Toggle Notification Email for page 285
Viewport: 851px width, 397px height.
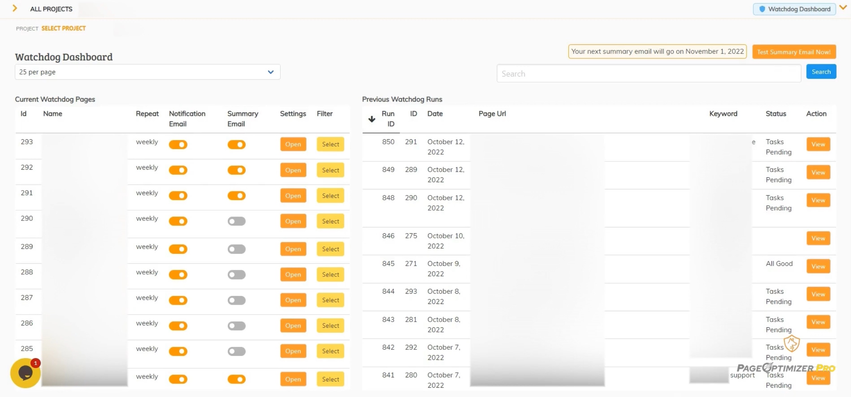coord(178,351)
